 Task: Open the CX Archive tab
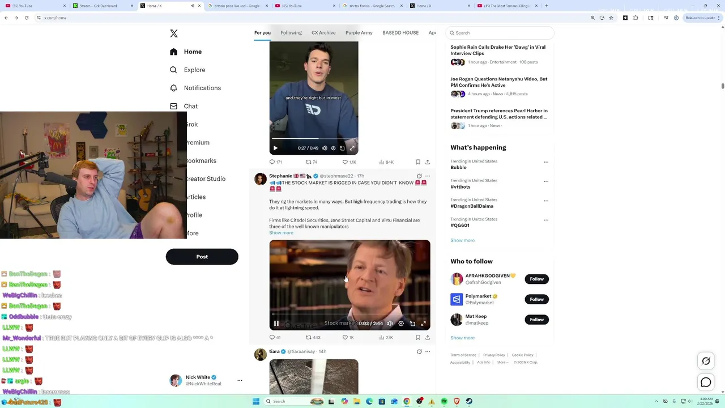click(x=323, y=33)
